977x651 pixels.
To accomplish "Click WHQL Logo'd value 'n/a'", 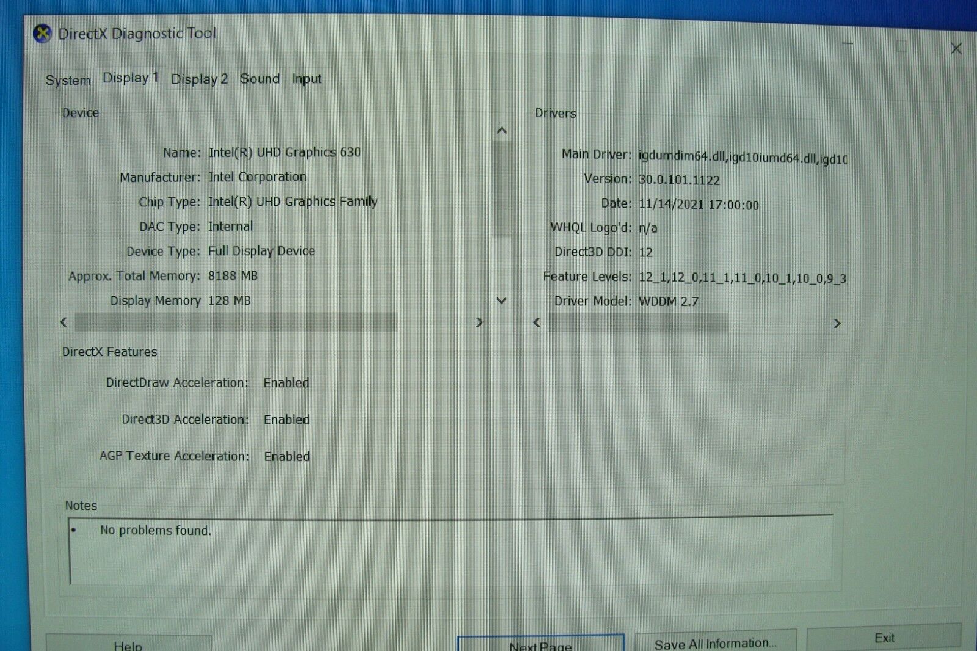I will 648,228.
